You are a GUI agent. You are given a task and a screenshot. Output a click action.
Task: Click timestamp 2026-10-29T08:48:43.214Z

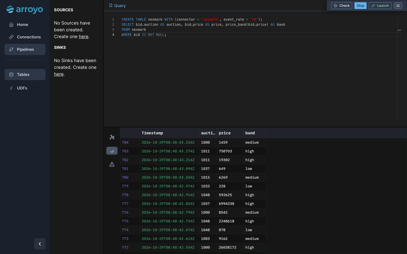[168, 160]
